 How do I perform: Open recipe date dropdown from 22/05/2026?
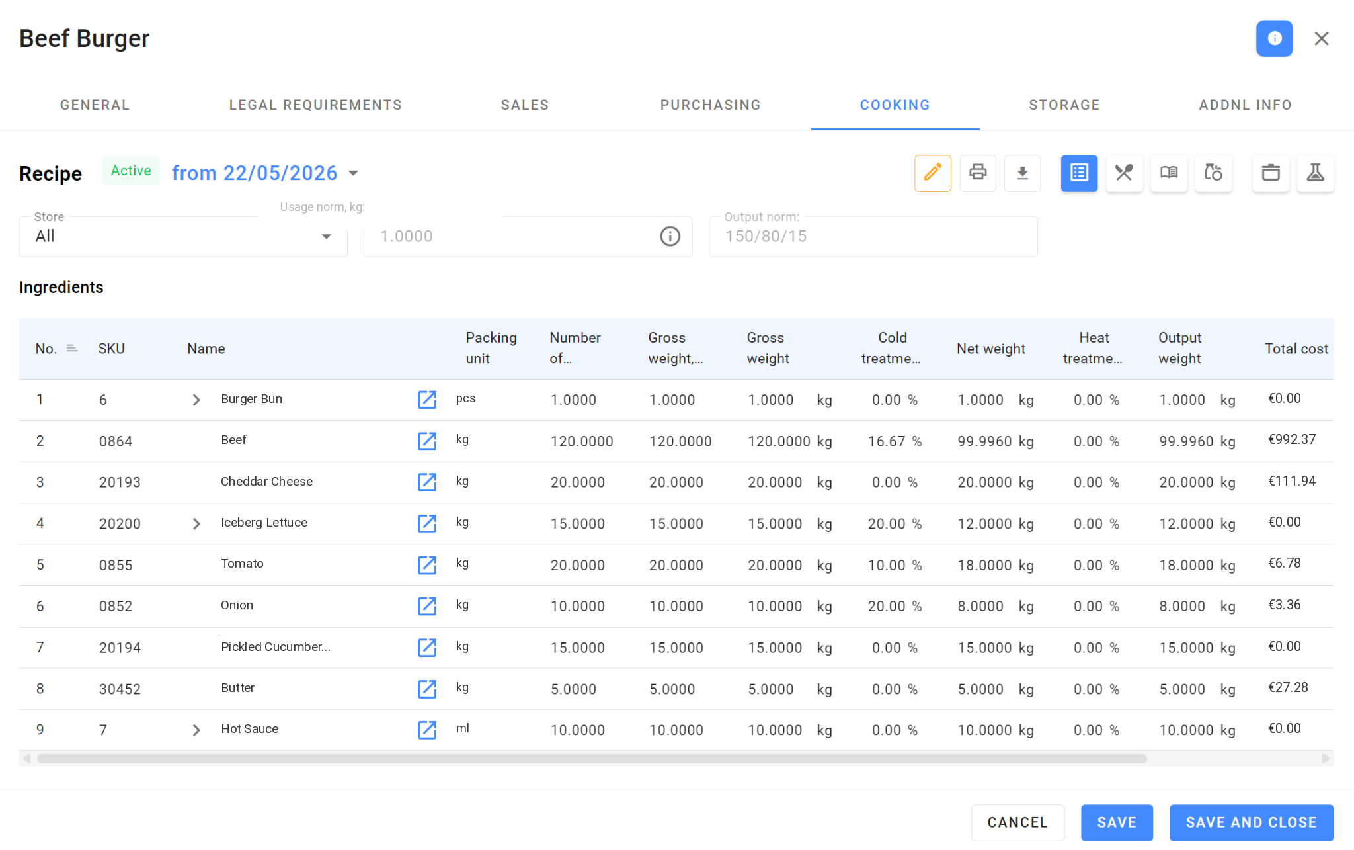(265, 173)
